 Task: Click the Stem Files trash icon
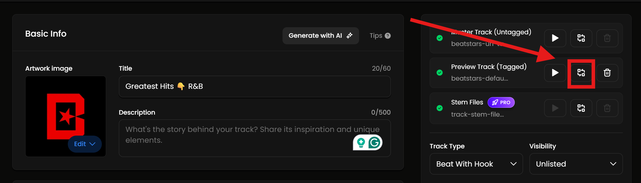coord(607,108)
